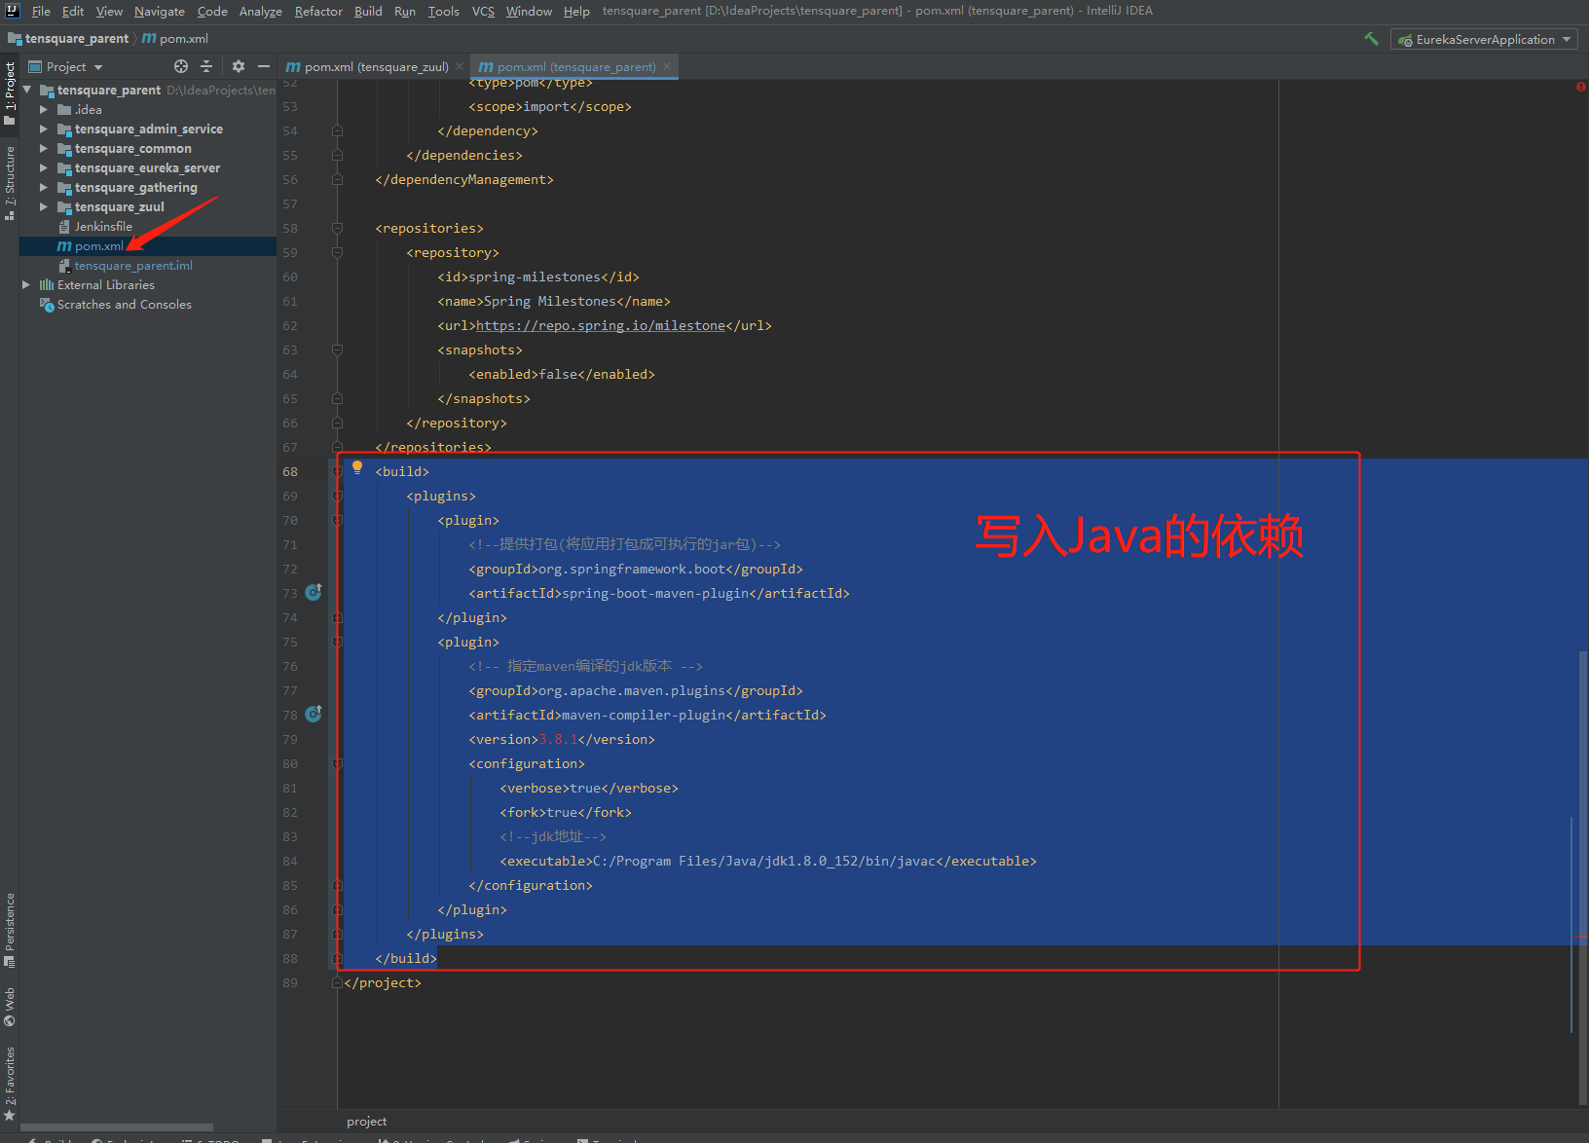This screenshot has height=1143, width=1589.
Task: Select Jenkinsfile in project tree
Action: 103,226
